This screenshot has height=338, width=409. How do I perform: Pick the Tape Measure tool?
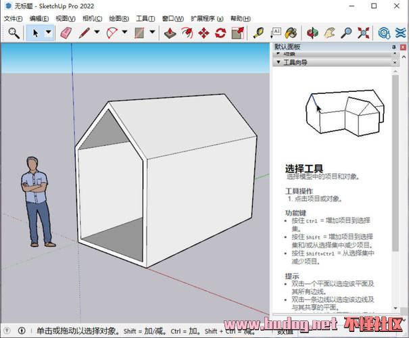pos(258,32)
